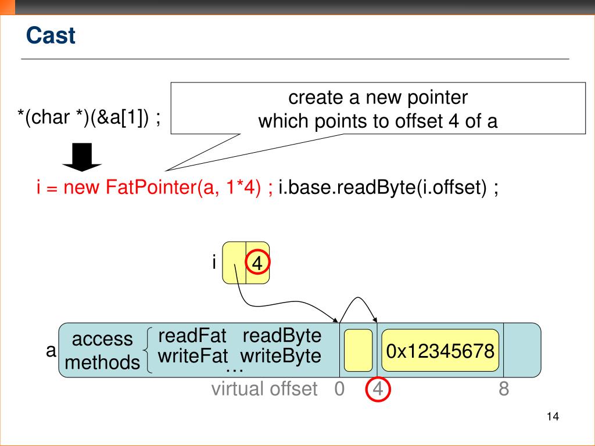This screenshot has width=595, height=446.
Task: Click the "readByte" method name
Action: pyautogui.click(x=282, y=335)
